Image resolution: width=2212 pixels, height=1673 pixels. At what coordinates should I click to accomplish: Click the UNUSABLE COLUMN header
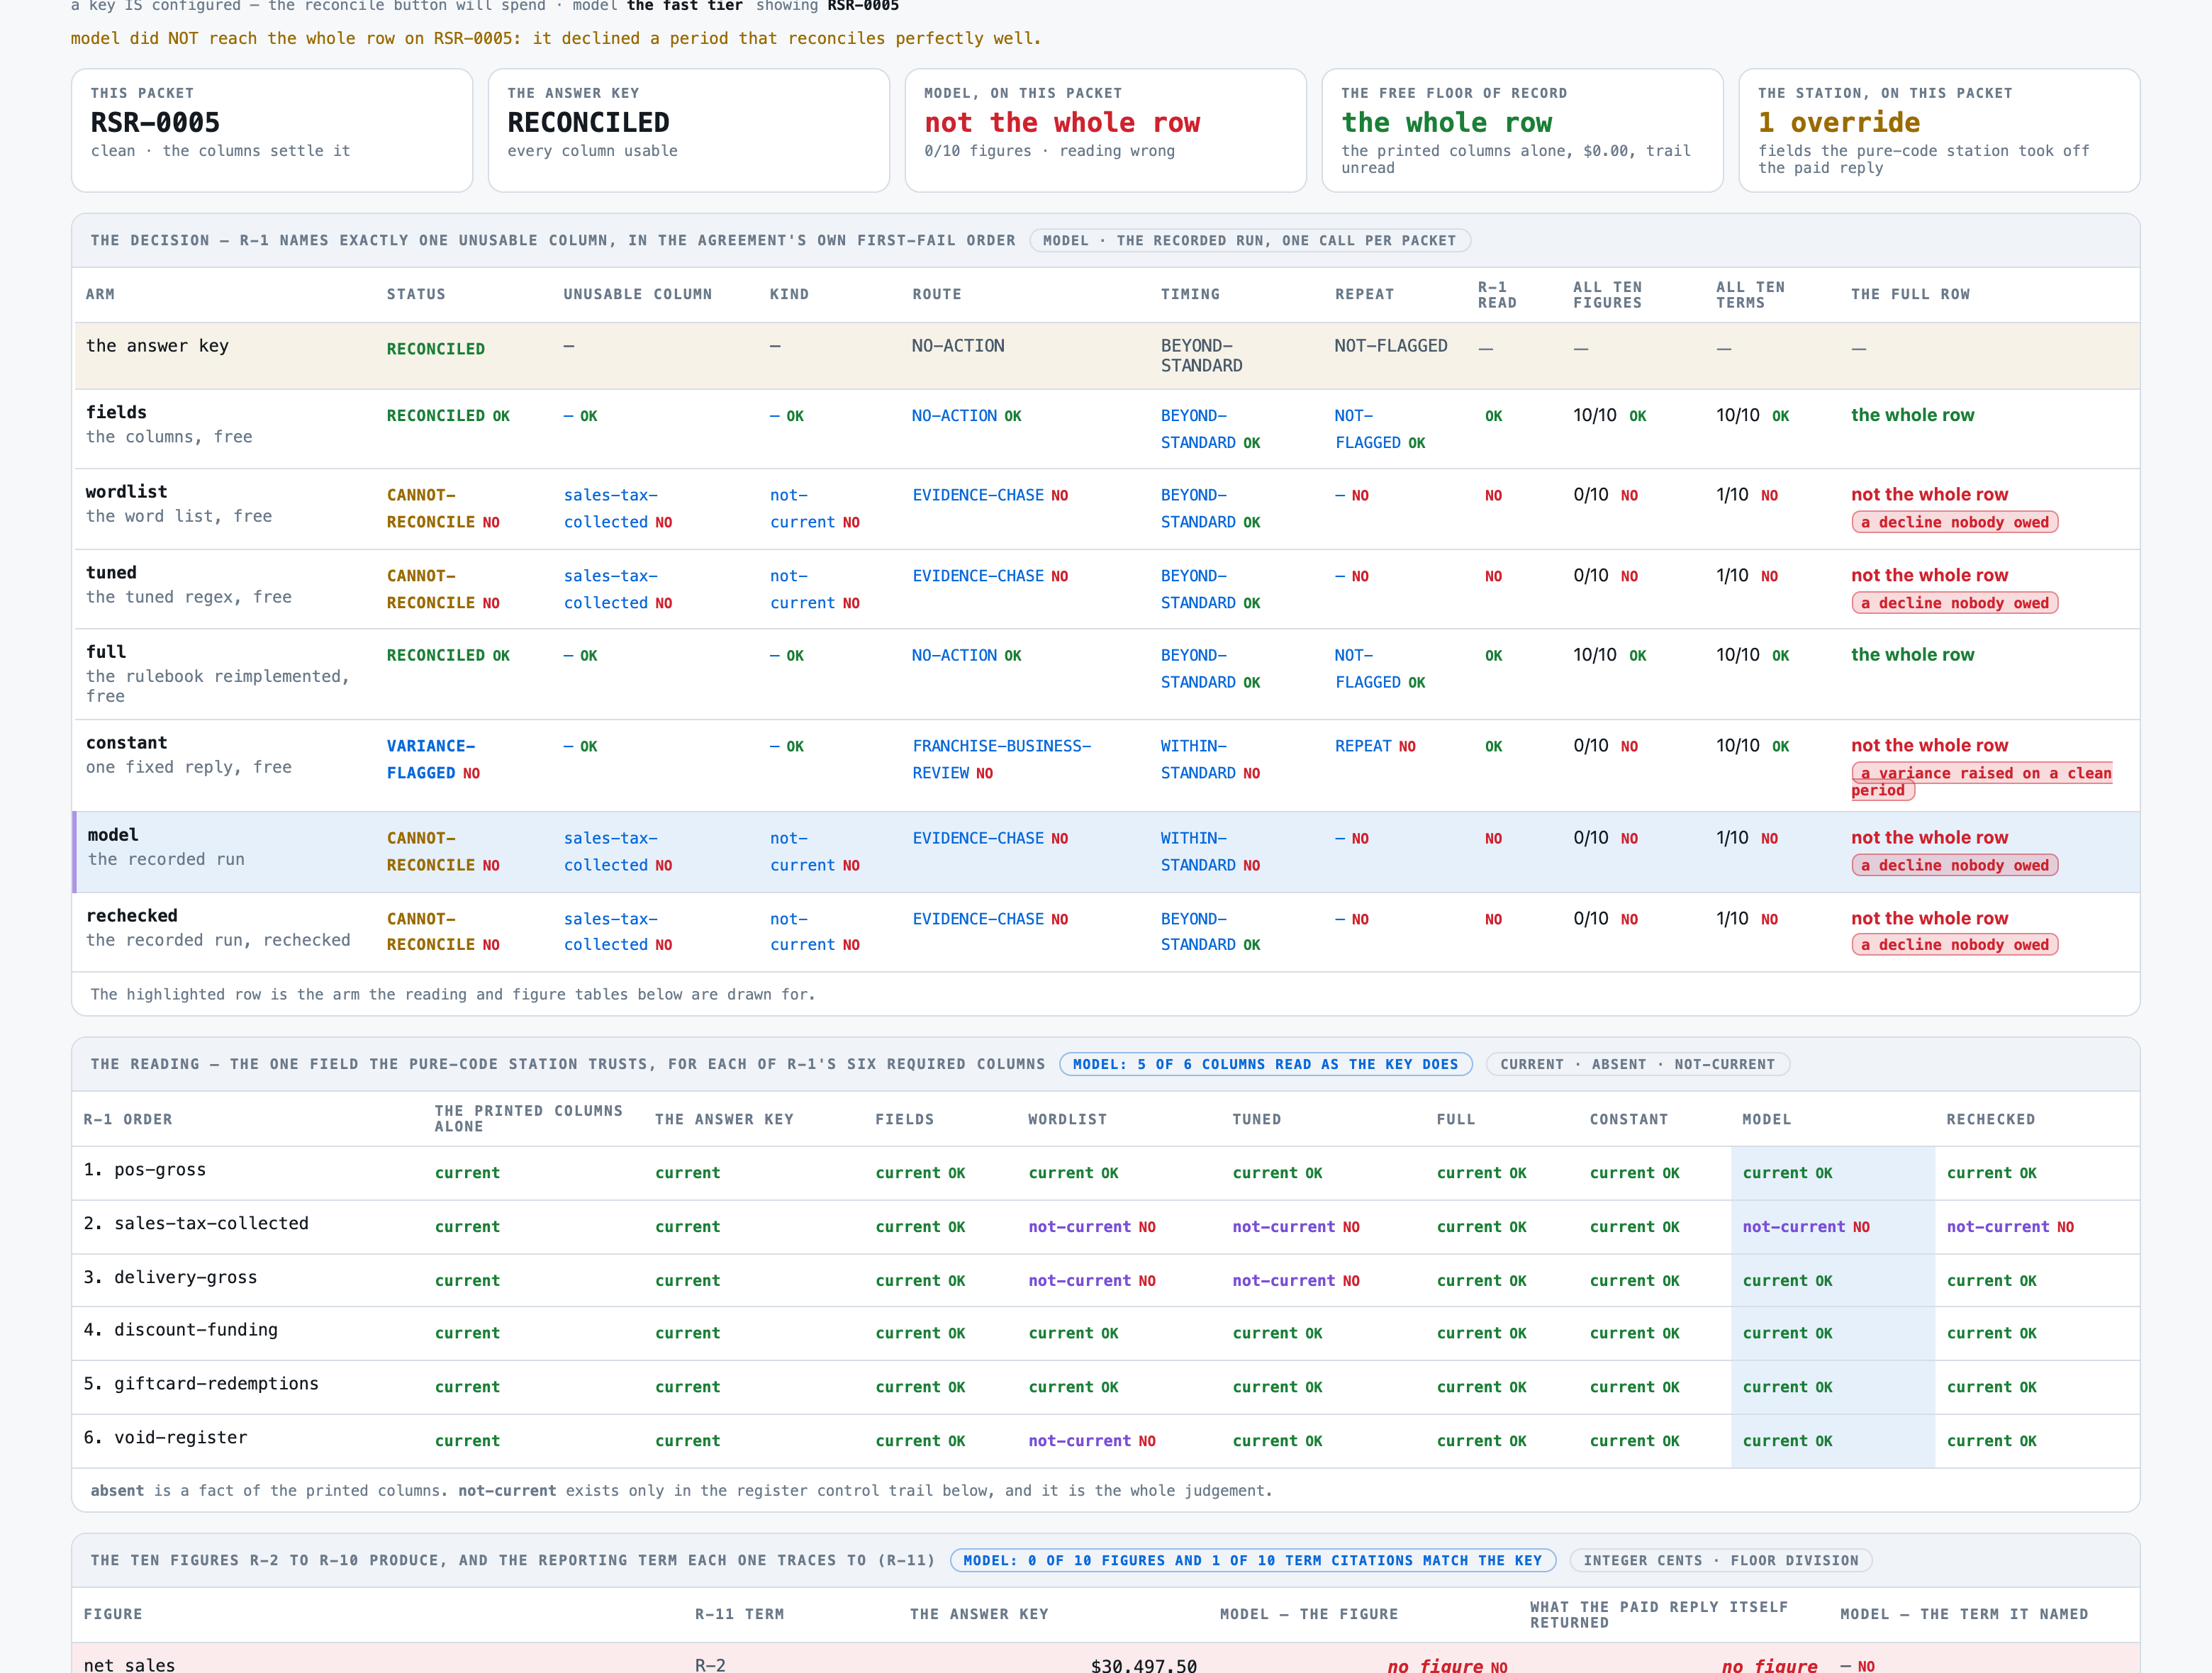click(x=637, y=294)
